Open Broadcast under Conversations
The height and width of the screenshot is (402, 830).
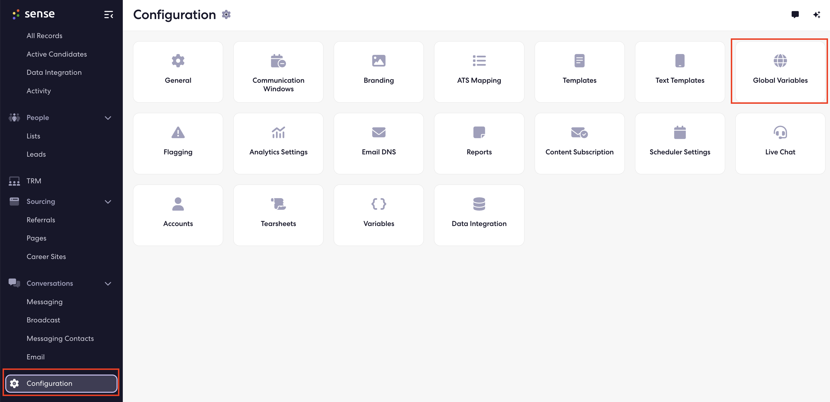click(43, 320)
